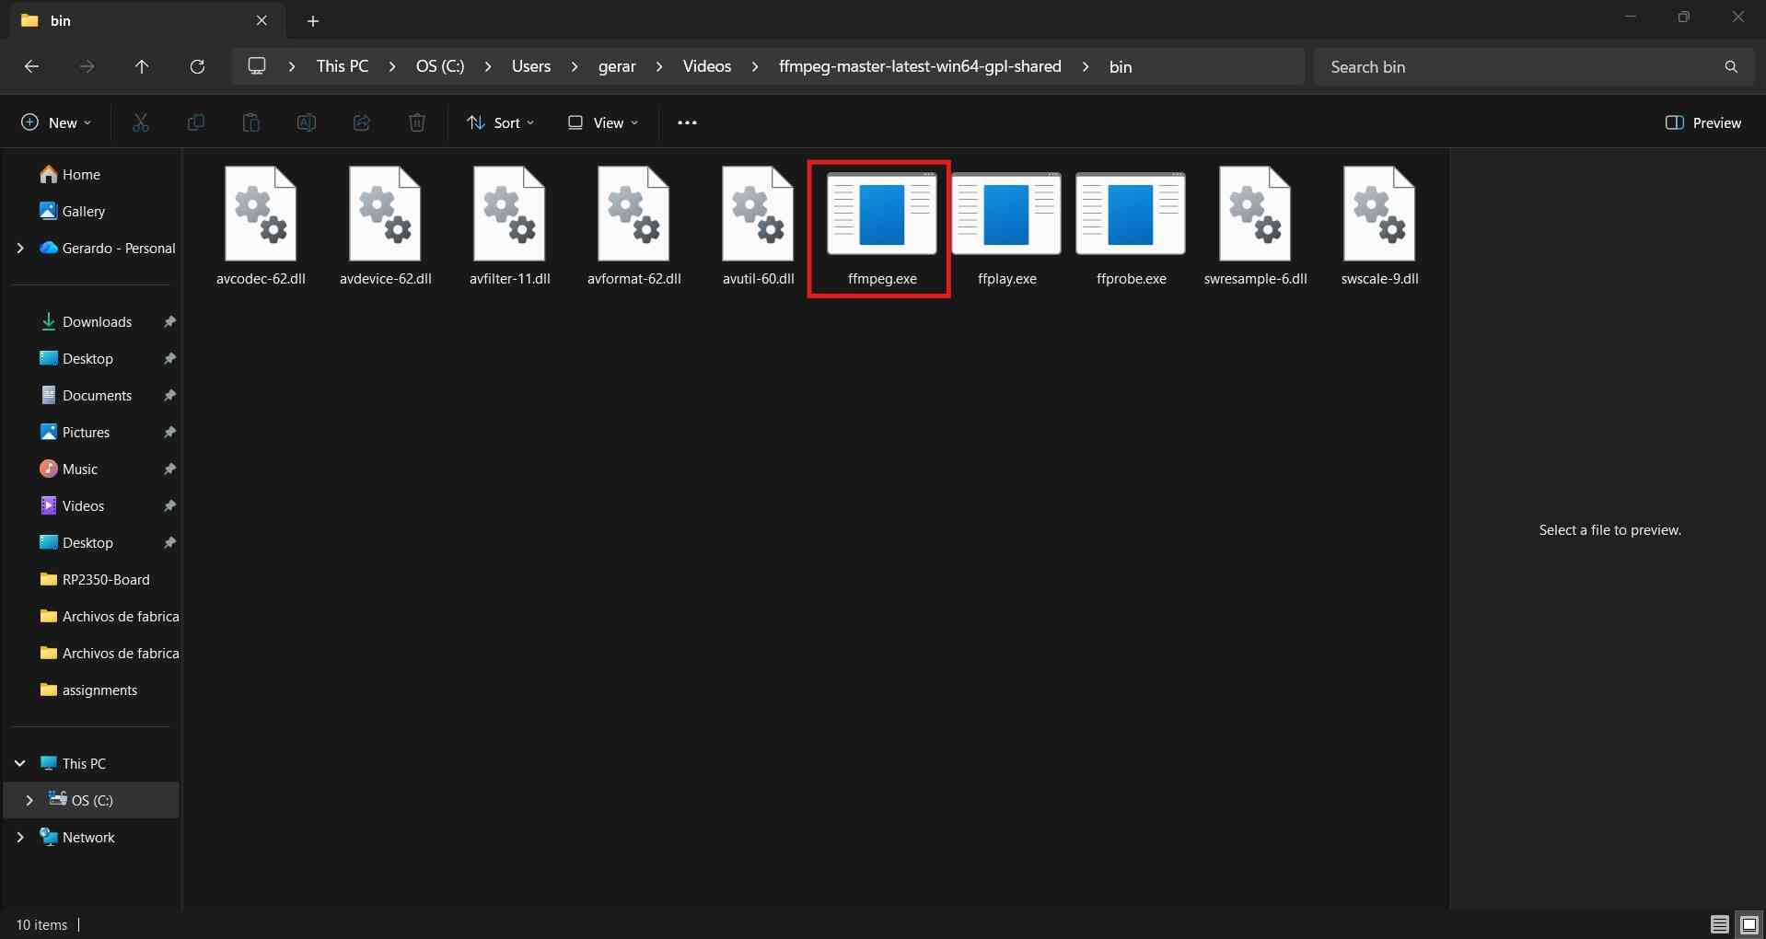This screenshot has width=1766, height=939.
Task: Navigate to ffmpeg-master-latest-win64-gpl-shared breadcrumb
Action: click(x=920, y=66)
